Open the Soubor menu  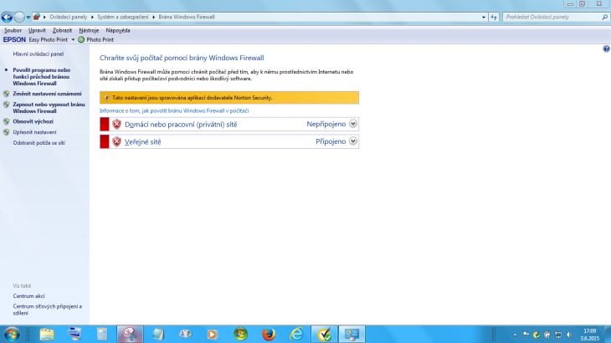tap(13, 30)
